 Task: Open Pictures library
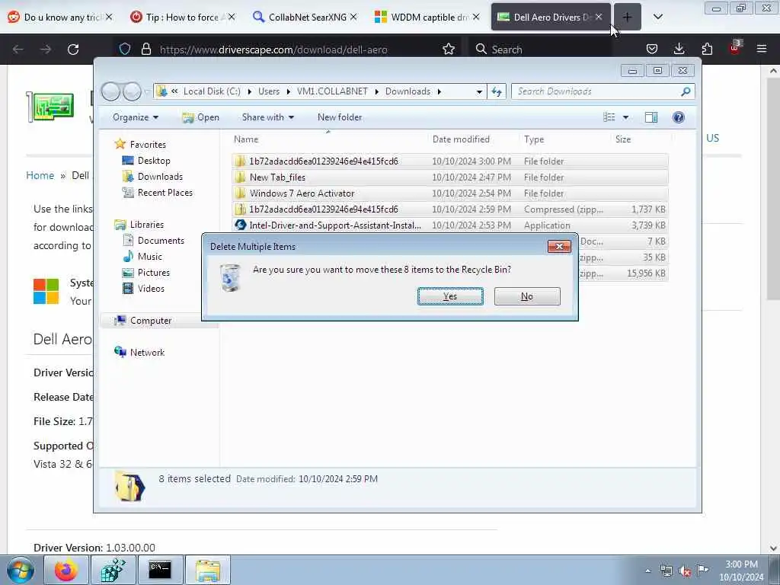point(154,273)
